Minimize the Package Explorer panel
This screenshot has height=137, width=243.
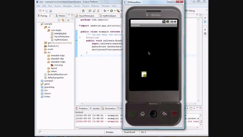69,15
